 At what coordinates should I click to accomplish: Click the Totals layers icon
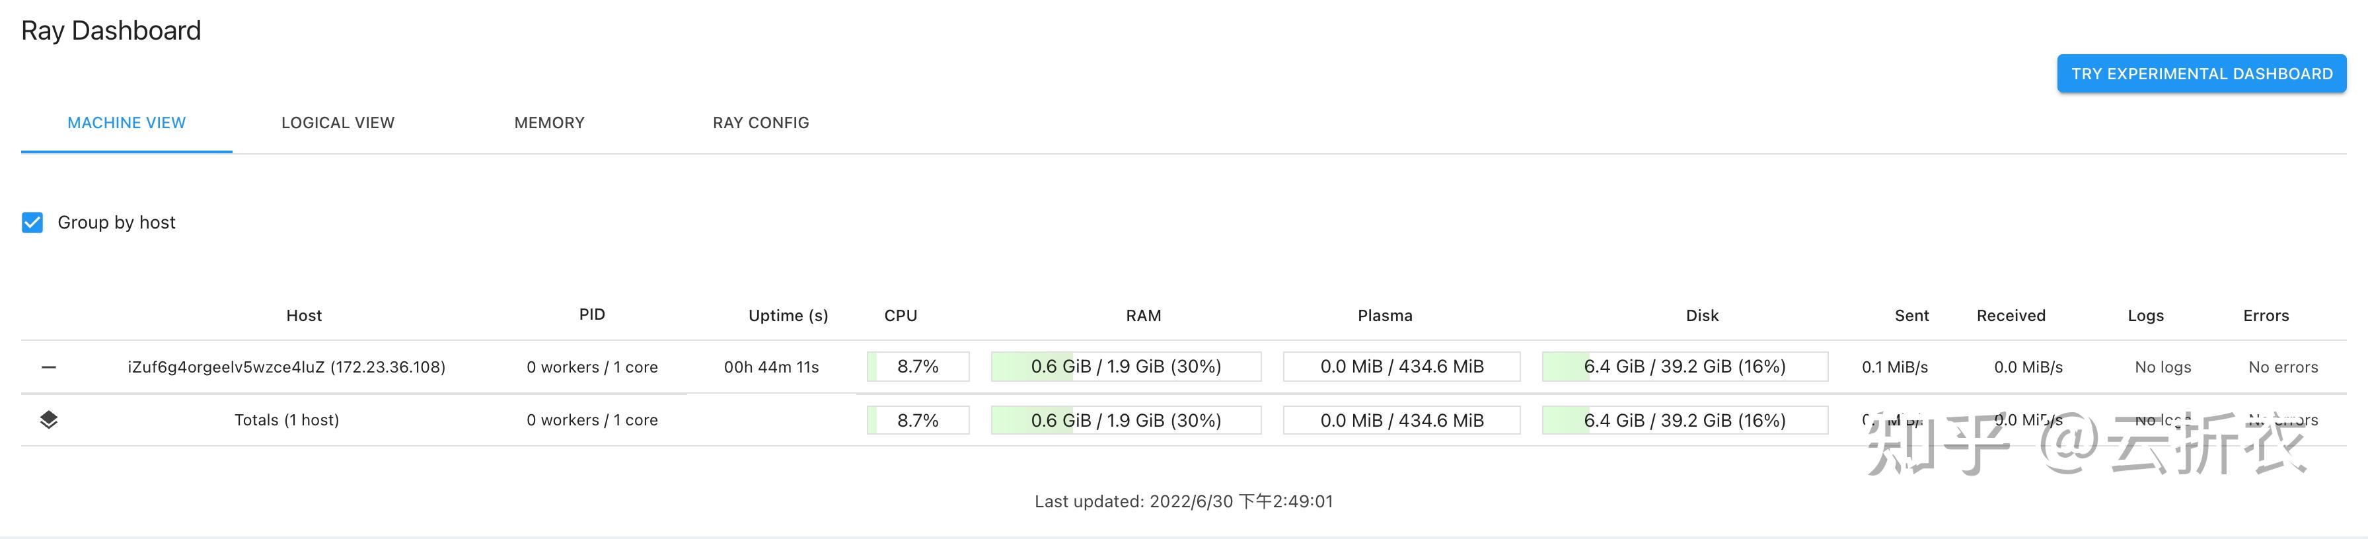(49, 420)
